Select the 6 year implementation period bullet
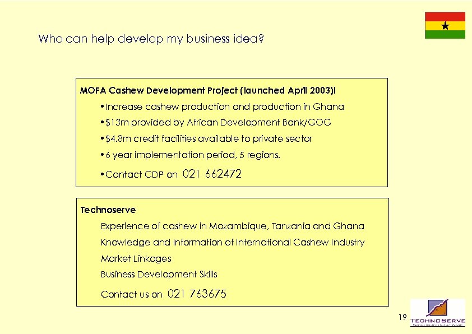Screen dimensions: 472x334 [188, 154]
